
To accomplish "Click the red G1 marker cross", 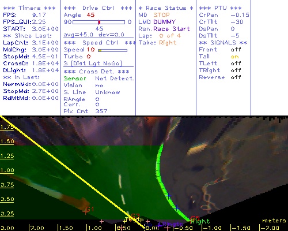I will tap(85, 212).
